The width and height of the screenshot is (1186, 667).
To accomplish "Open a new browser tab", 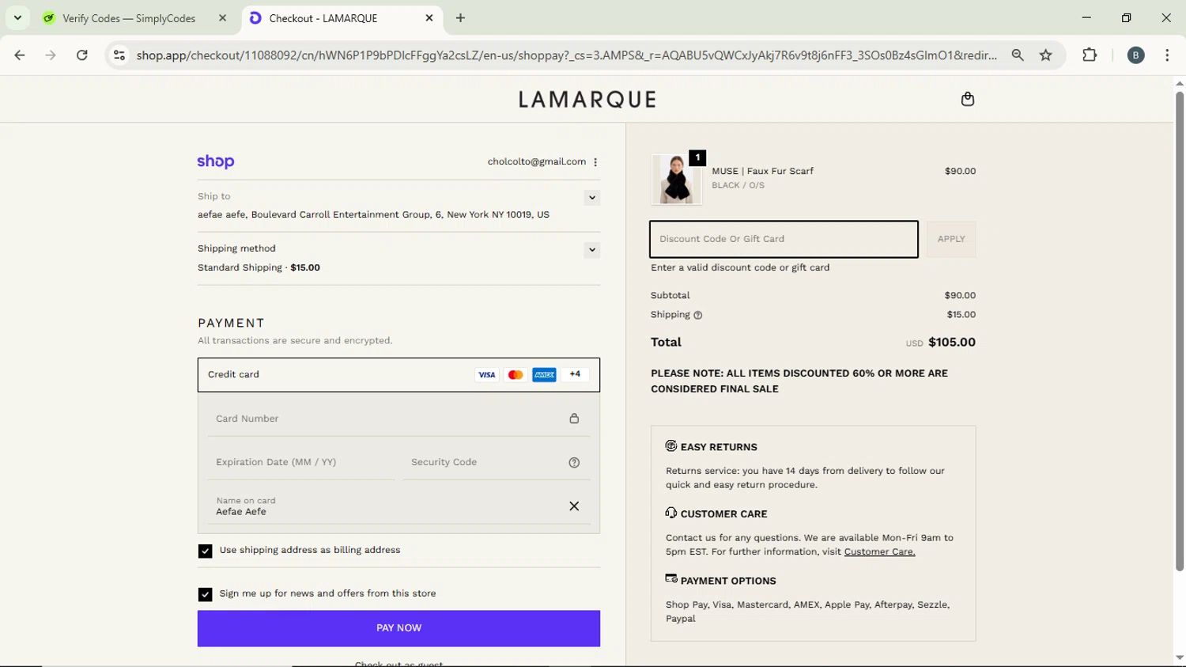I will coord(460,18).
